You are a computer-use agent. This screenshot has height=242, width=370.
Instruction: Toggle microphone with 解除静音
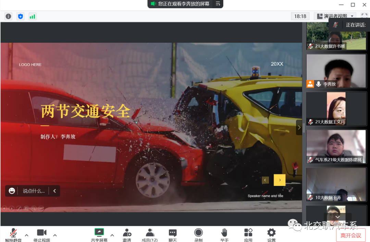coord(13,235)
